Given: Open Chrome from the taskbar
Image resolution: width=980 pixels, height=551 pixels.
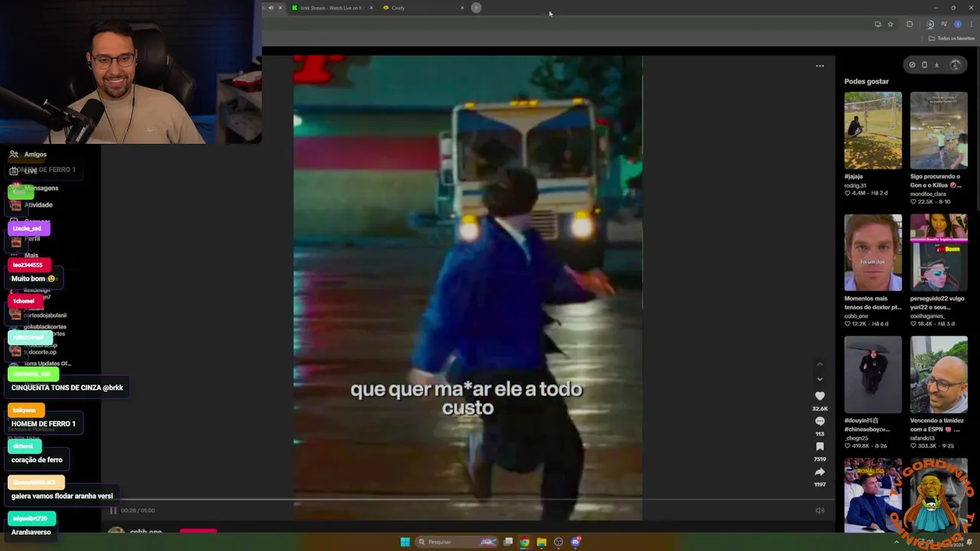Looking at the screenshot, I should pos(524,542).
